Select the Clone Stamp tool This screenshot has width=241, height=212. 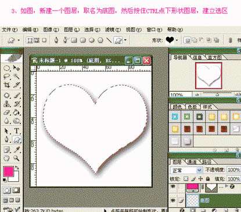7,104
